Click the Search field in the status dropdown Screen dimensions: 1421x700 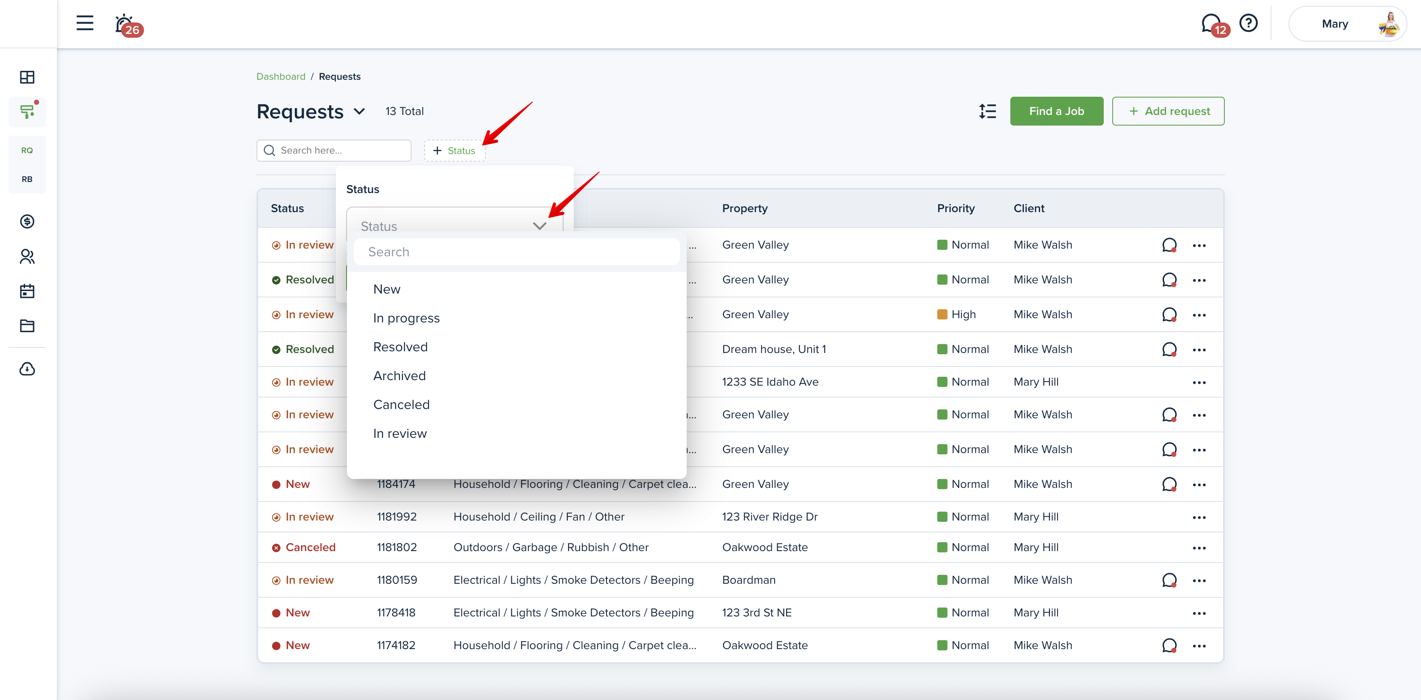[x=516, y=252]
